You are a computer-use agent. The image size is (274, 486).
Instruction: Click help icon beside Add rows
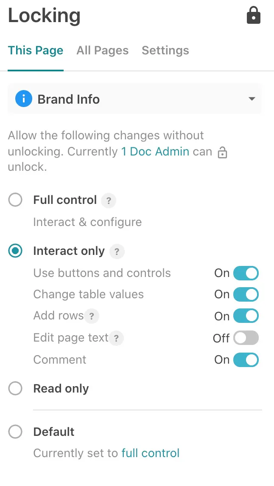tap(92, 316)
